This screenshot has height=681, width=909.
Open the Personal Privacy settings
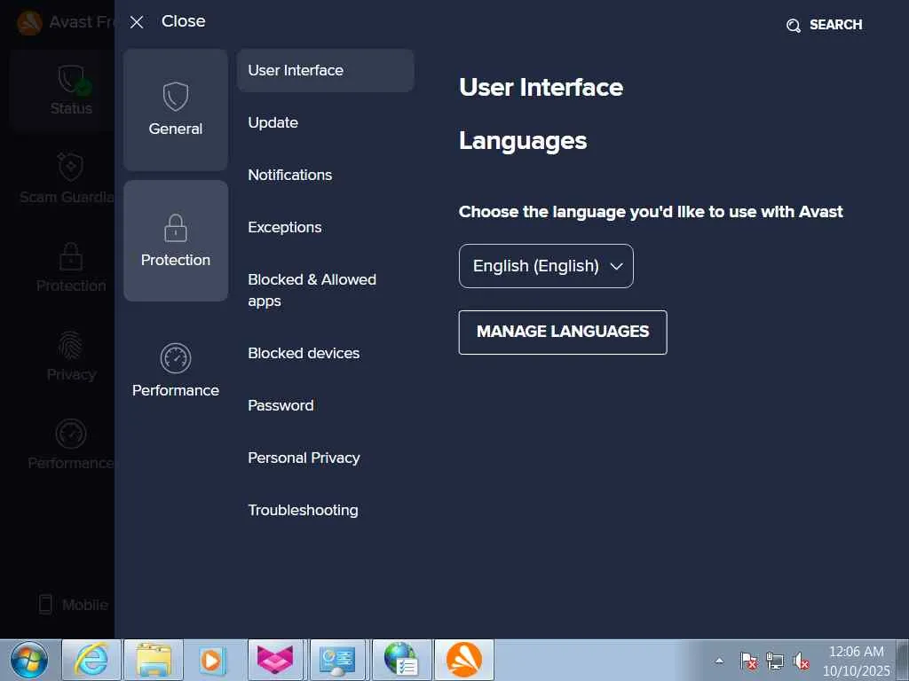pyautogui.click(x=304, y=458)
